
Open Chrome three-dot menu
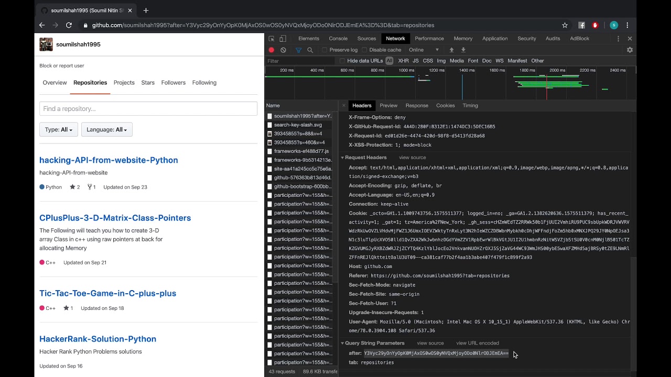tap(627, 25)
